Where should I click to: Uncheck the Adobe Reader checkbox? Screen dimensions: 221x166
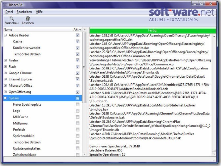click(x=77, y=35)
